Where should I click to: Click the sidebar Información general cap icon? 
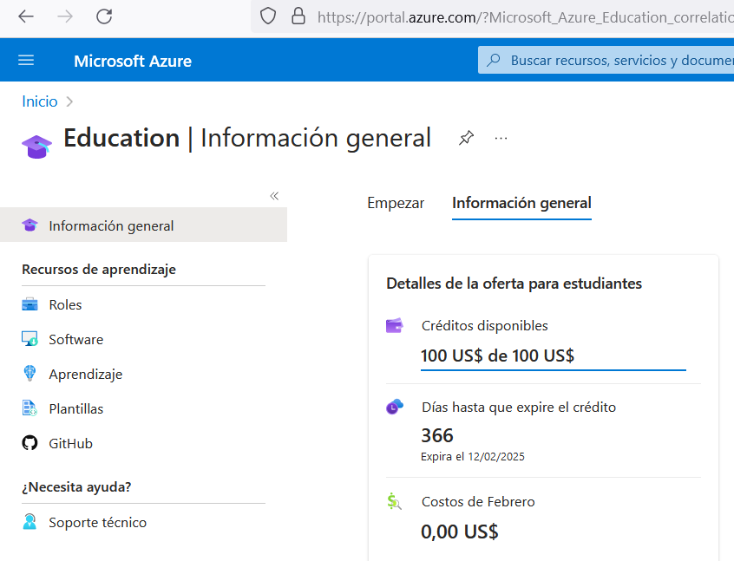30,225
